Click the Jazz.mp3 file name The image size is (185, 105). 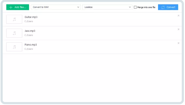point(30,31)
